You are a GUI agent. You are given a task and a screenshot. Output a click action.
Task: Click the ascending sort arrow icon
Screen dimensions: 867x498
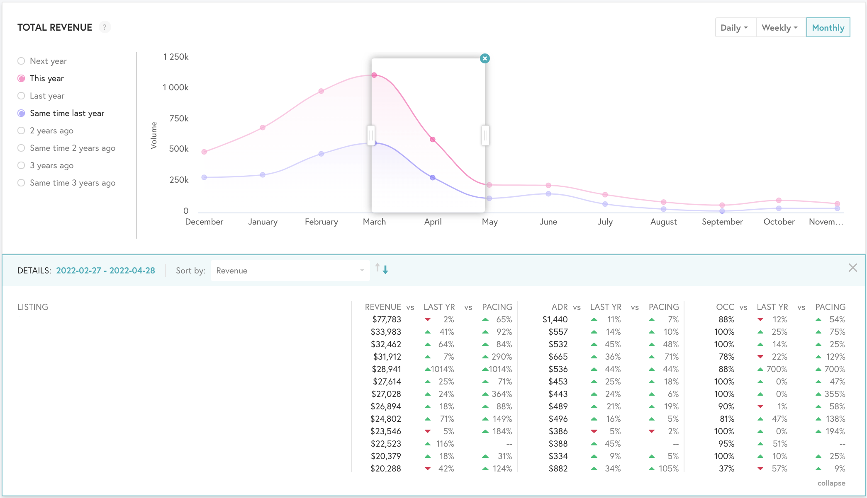(x=377, y=268)
